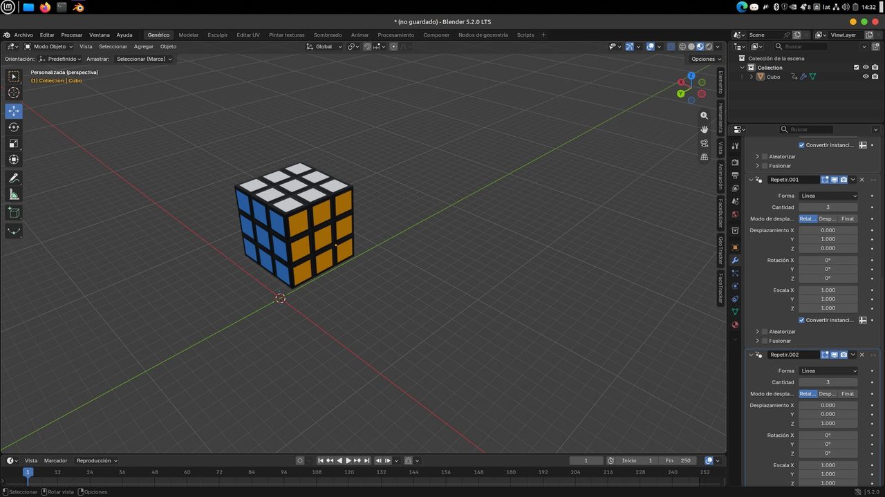Hide Collection in viewport via eye icon

866,68
